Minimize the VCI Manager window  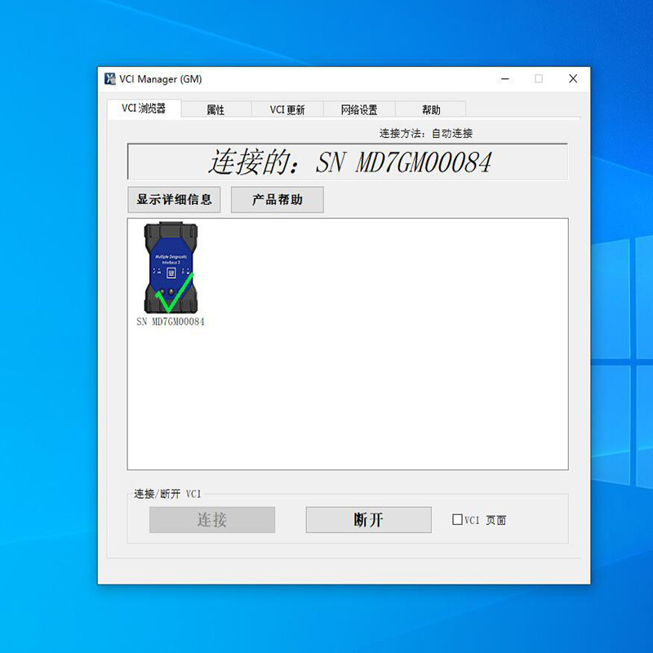[x=505, y=78]
